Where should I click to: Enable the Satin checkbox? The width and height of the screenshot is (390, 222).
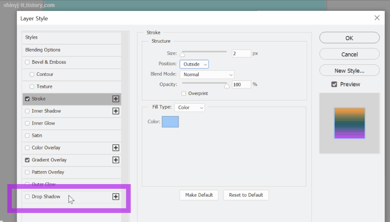27,135
